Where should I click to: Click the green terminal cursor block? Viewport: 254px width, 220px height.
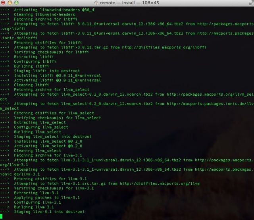[x=1, y=216]
